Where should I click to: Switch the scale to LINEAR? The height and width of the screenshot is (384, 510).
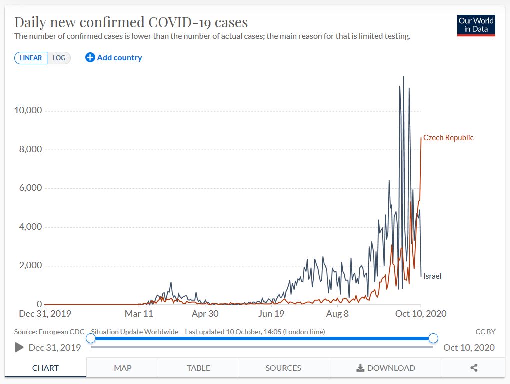pos(31,58)
